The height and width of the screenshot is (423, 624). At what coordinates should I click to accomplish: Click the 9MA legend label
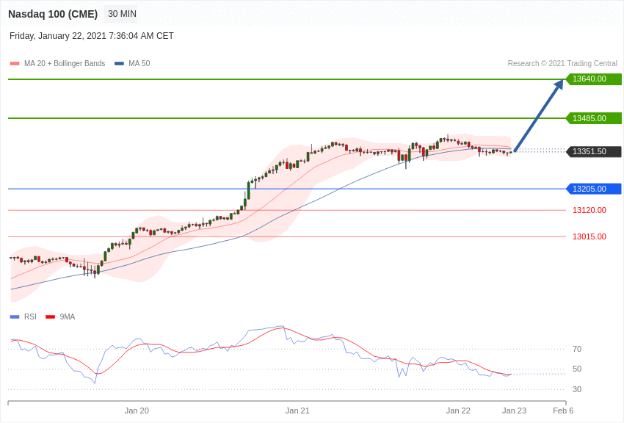(68, 317)
